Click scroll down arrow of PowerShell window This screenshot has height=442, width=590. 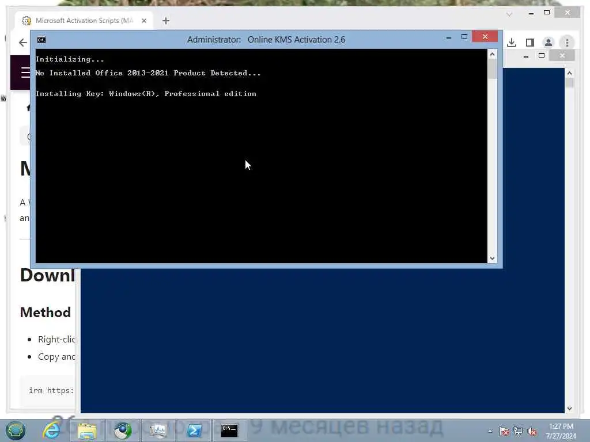[569, 408]
